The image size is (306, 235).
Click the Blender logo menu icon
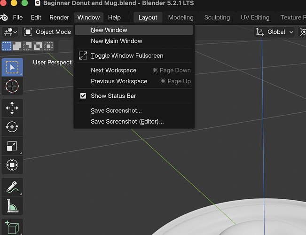(x=4, y=17)
